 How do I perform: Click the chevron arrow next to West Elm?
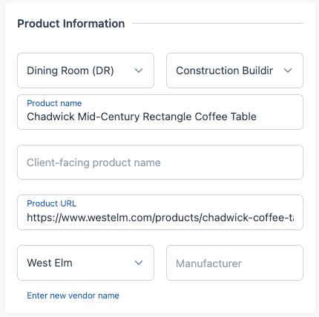139,263
